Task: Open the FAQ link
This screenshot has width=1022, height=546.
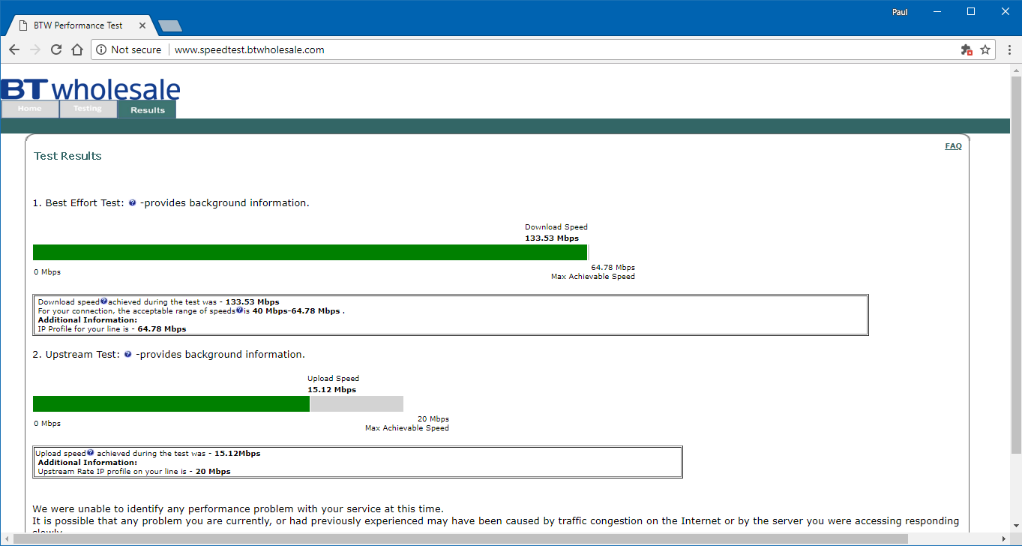Action: [953, 146]
